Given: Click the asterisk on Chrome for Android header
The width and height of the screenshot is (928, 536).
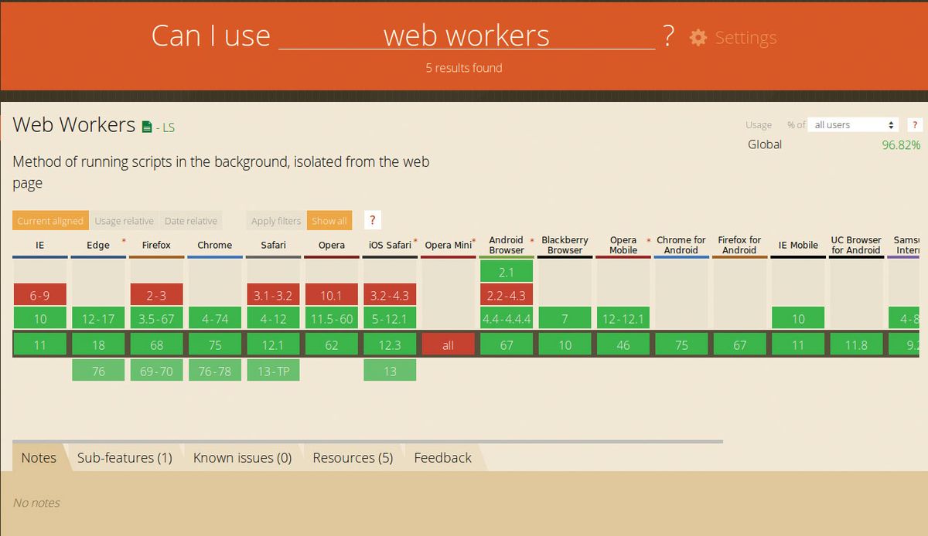Looking at the screenshot, I should coord(649,239).
